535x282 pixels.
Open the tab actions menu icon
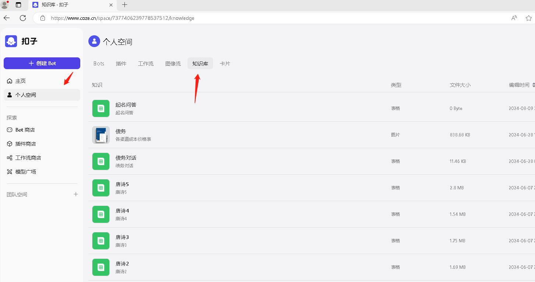[x=18, y=5]
